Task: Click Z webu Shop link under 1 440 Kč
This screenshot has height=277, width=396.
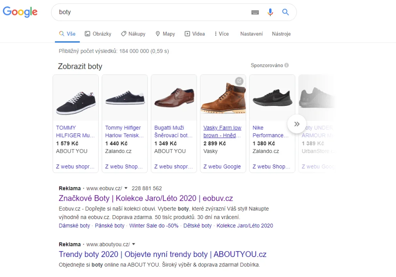Action: 124,167
